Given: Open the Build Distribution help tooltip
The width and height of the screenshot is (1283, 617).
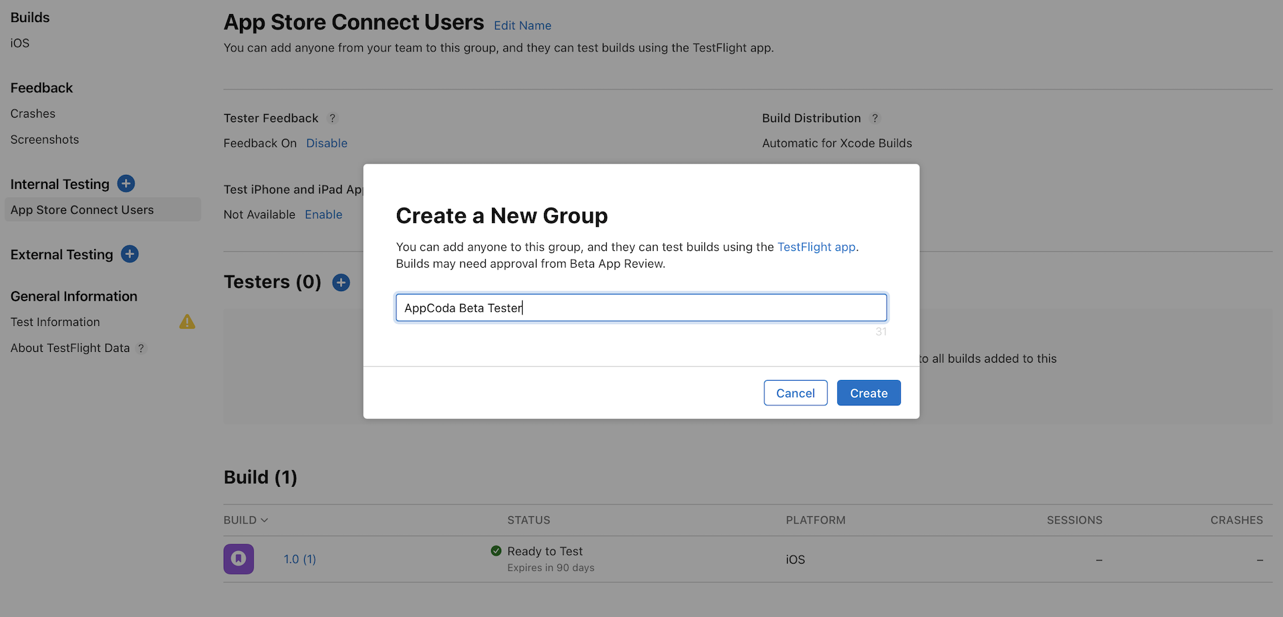Looking at the screenshot, I should 875,118.
